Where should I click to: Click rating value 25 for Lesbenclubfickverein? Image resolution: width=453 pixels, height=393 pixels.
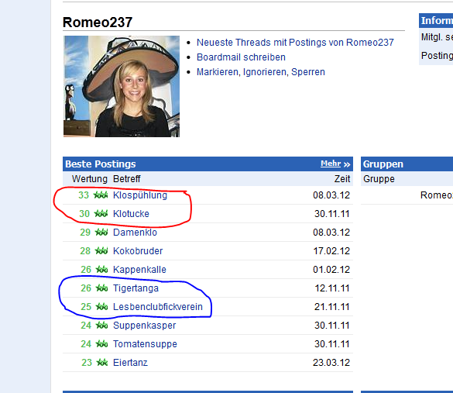[x=86, y=306]
